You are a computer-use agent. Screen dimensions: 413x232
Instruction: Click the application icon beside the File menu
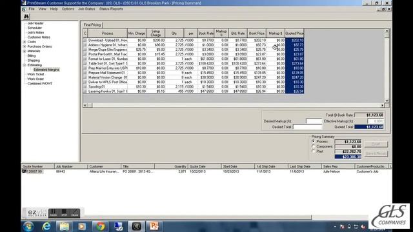24,9
